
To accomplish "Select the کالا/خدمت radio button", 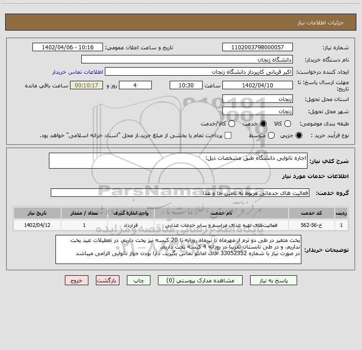I will point(232,124).
